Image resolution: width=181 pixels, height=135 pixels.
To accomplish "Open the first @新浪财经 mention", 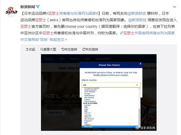I will point(137,13).
